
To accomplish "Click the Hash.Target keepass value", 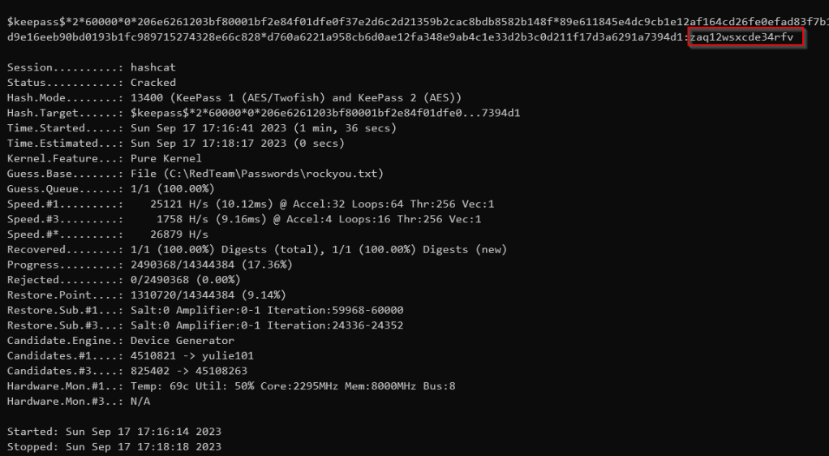I will pos(324,113).
